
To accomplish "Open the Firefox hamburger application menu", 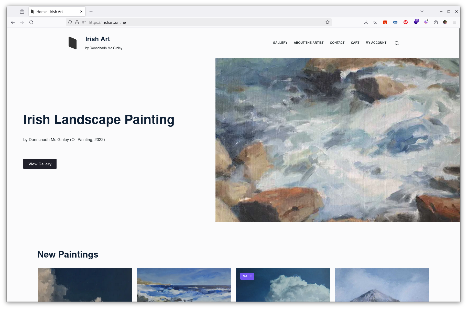I will (454, 22).
